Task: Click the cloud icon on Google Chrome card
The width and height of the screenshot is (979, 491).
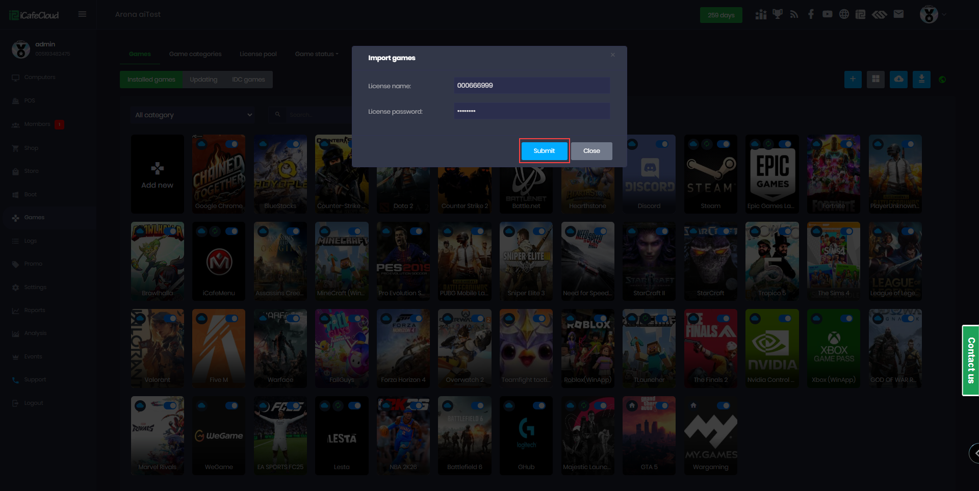Action: point(202,144)
